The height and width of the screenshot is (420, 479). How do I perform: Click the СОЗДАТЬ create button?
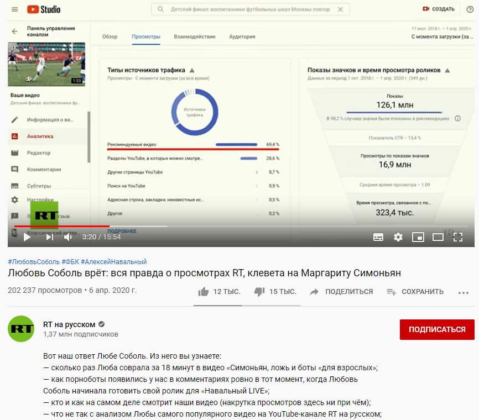pyautogui.click(x=439, y=9)
